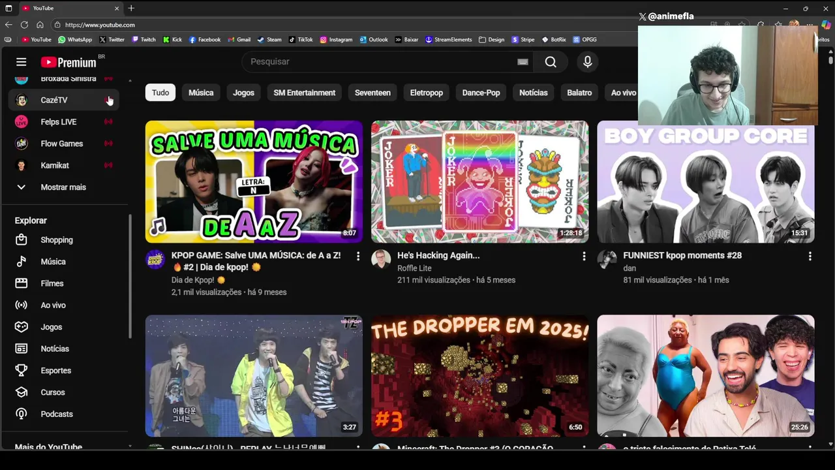Select the Dance-Pop filter chip
The height and width of the screenshot is (470, 835).
point(481,93)
